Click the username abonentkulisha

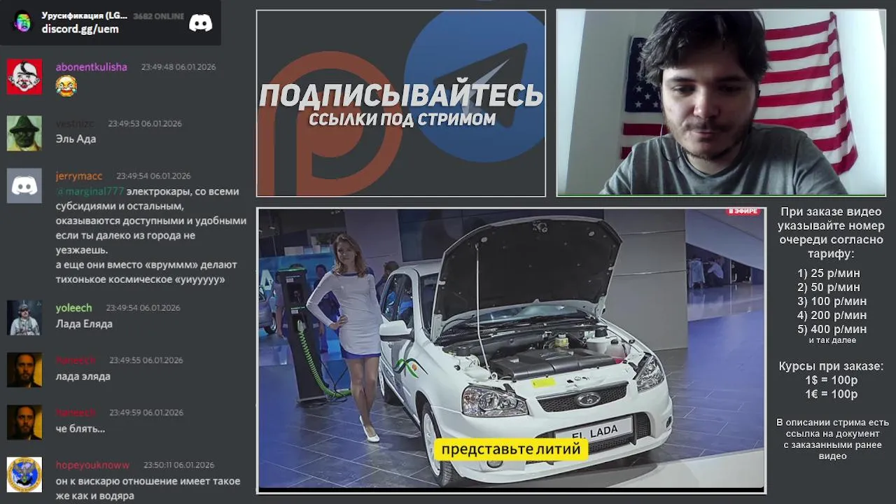click(91, 67)
